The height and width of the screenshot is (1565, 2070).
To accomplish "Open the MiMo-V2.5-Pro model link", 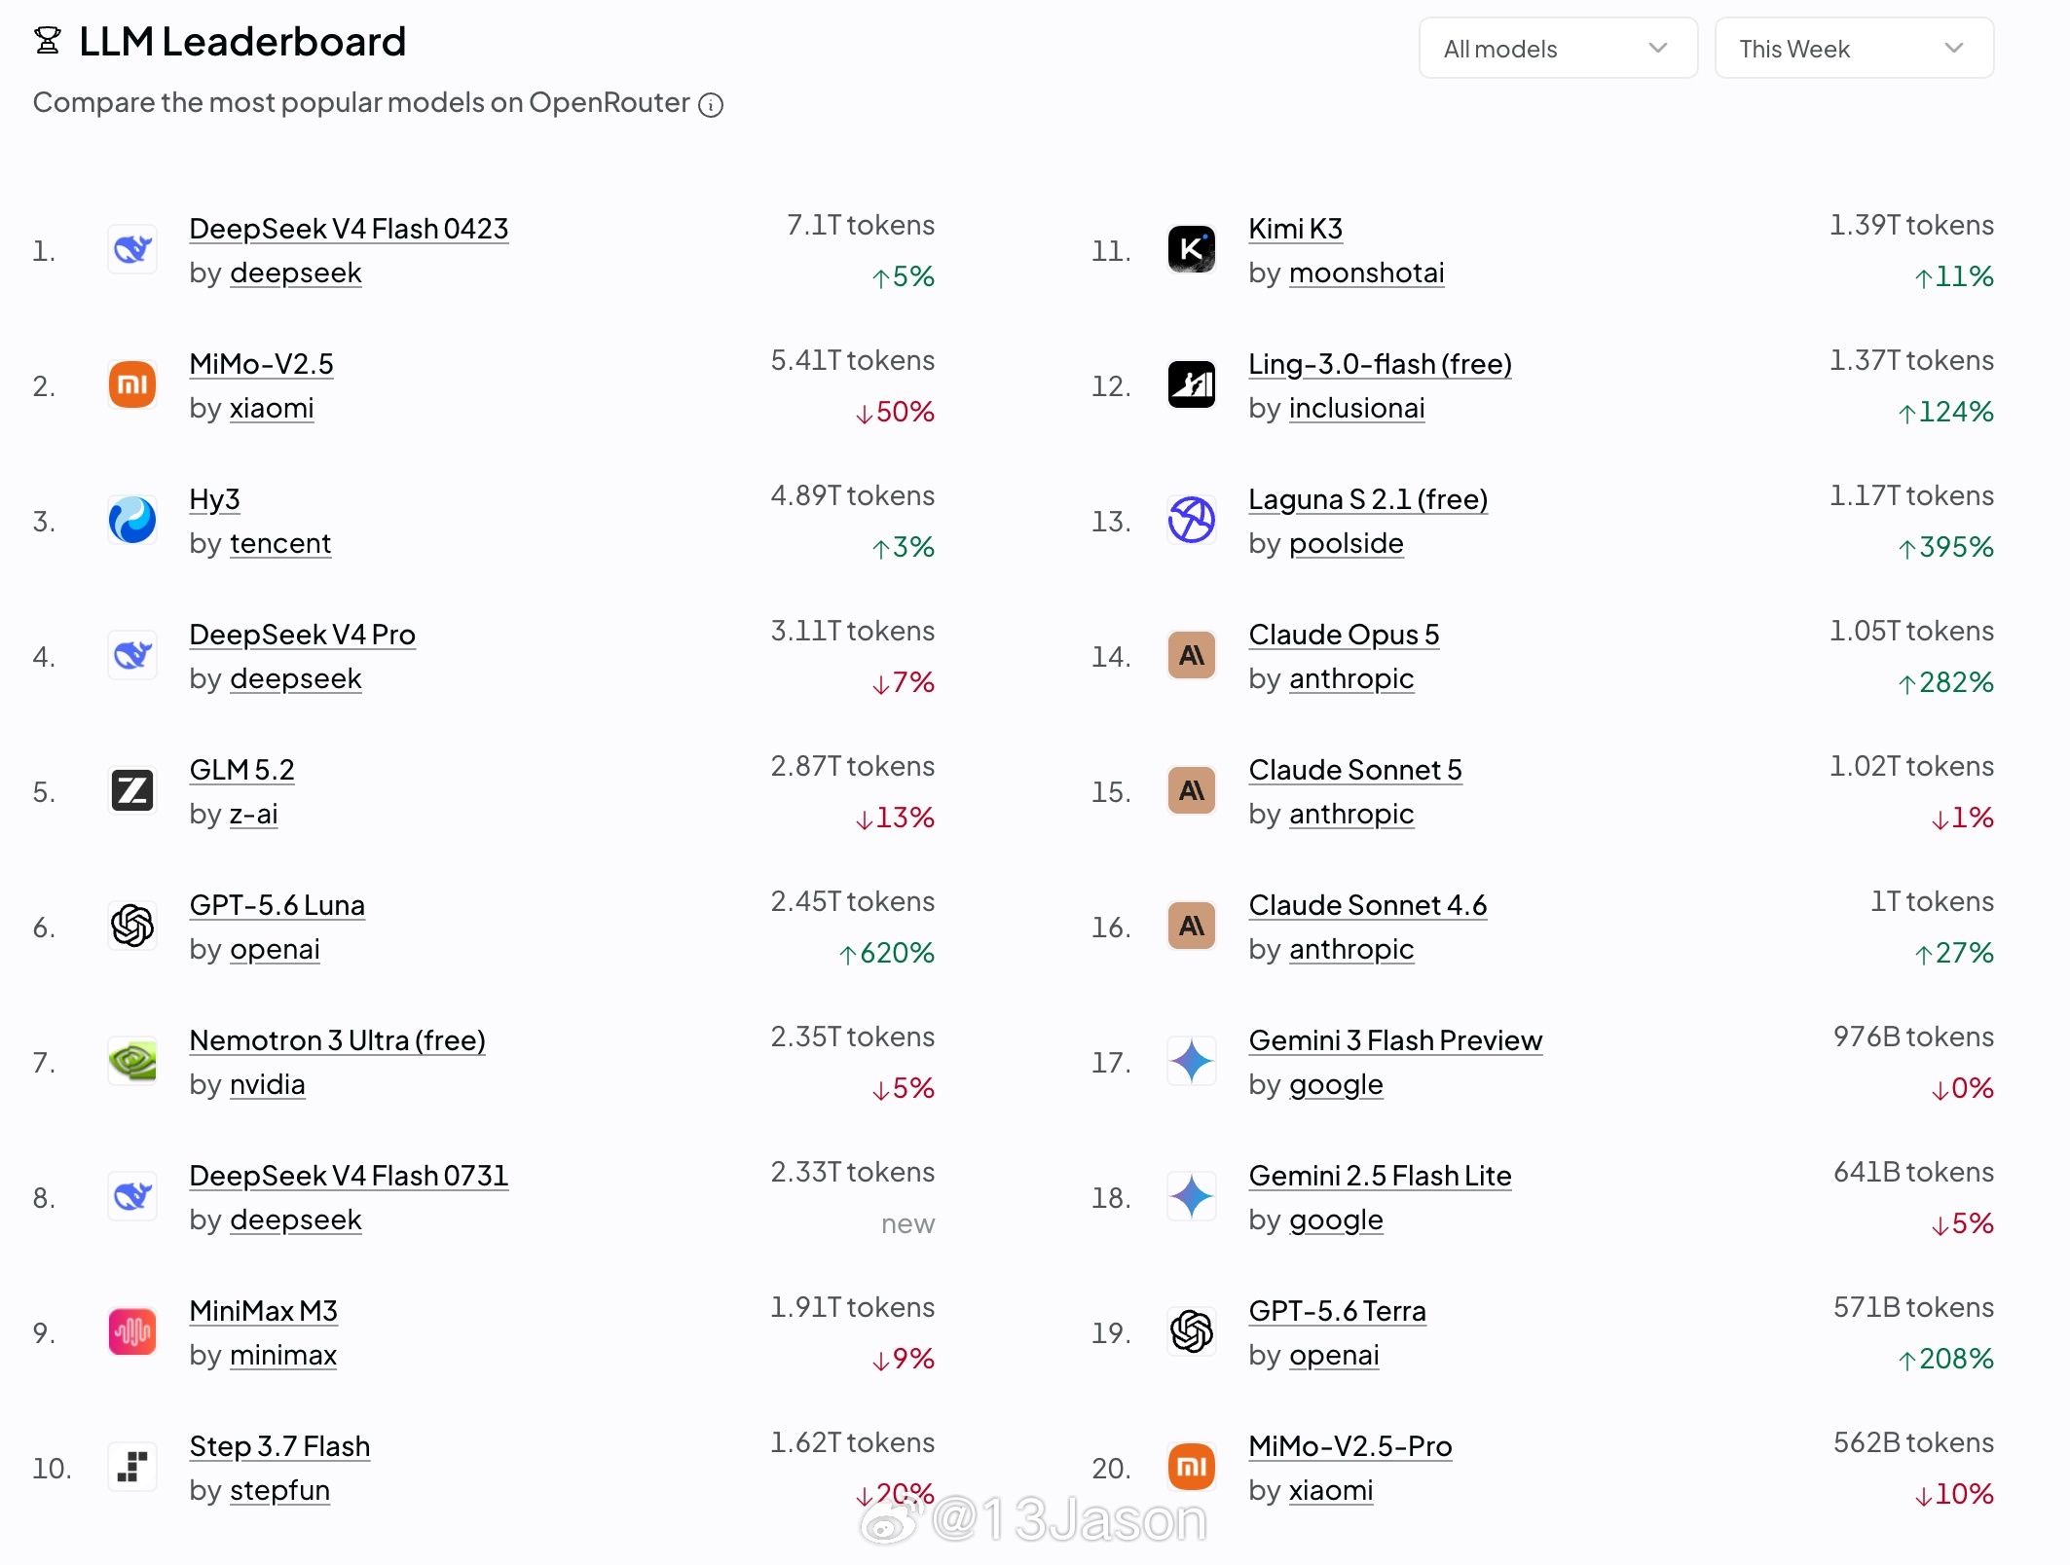I will [x=1349, y=1446].
